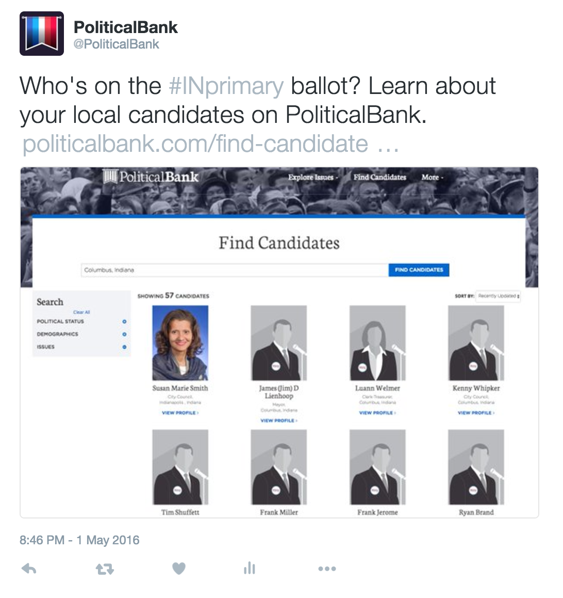Screen dimensions: 563x598
Task: Open Susan Marie Smith's photo thumbnail
Action: coord(180,343)
